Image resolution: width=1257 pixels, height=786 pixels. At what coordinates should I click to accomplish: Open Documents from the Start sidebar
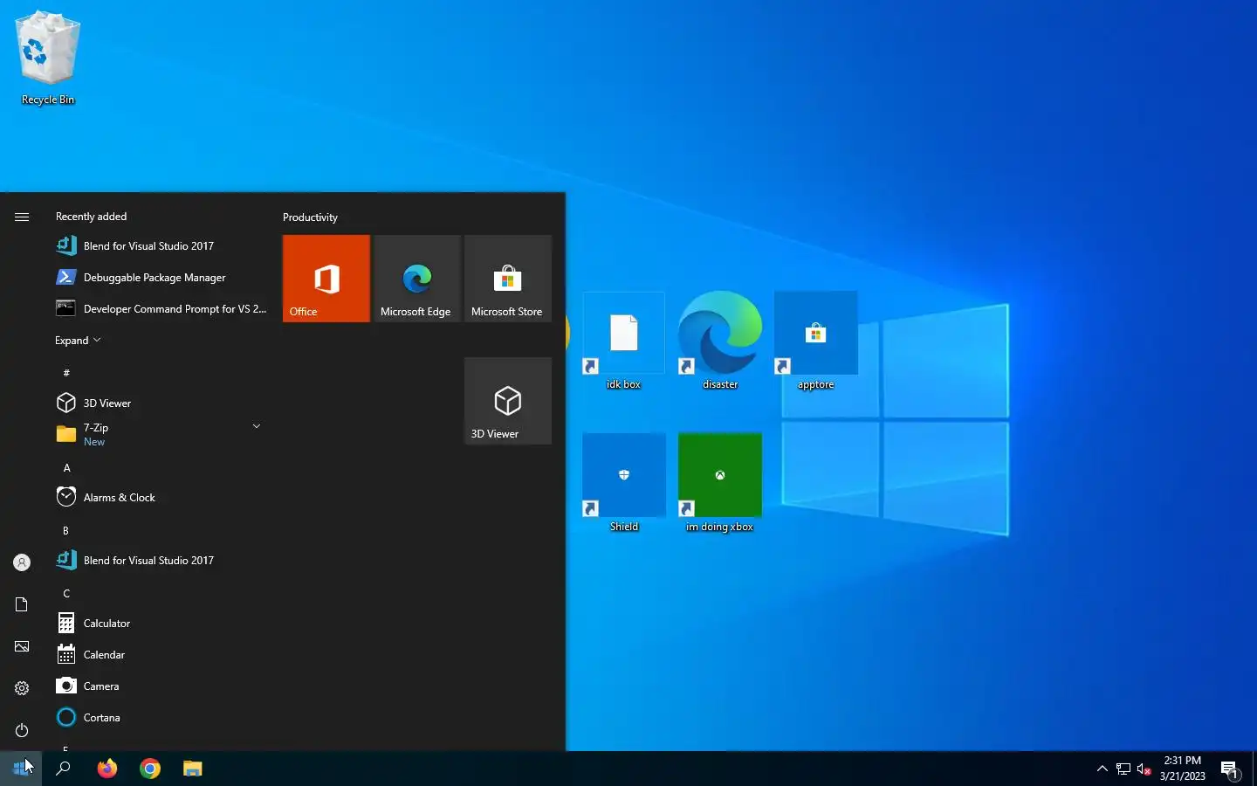tap(22, 604)
